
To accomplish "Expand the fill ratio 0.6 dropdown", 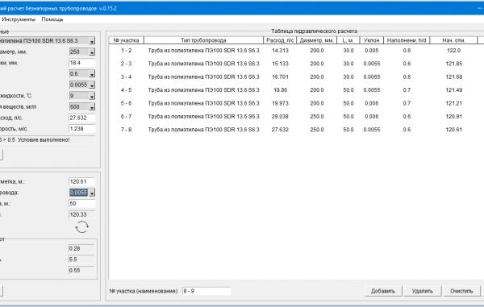I will [x=92, y=74].
